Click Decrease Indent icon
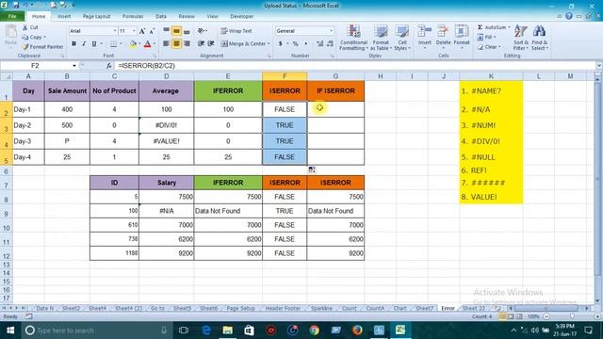 [x=201, y=44]
